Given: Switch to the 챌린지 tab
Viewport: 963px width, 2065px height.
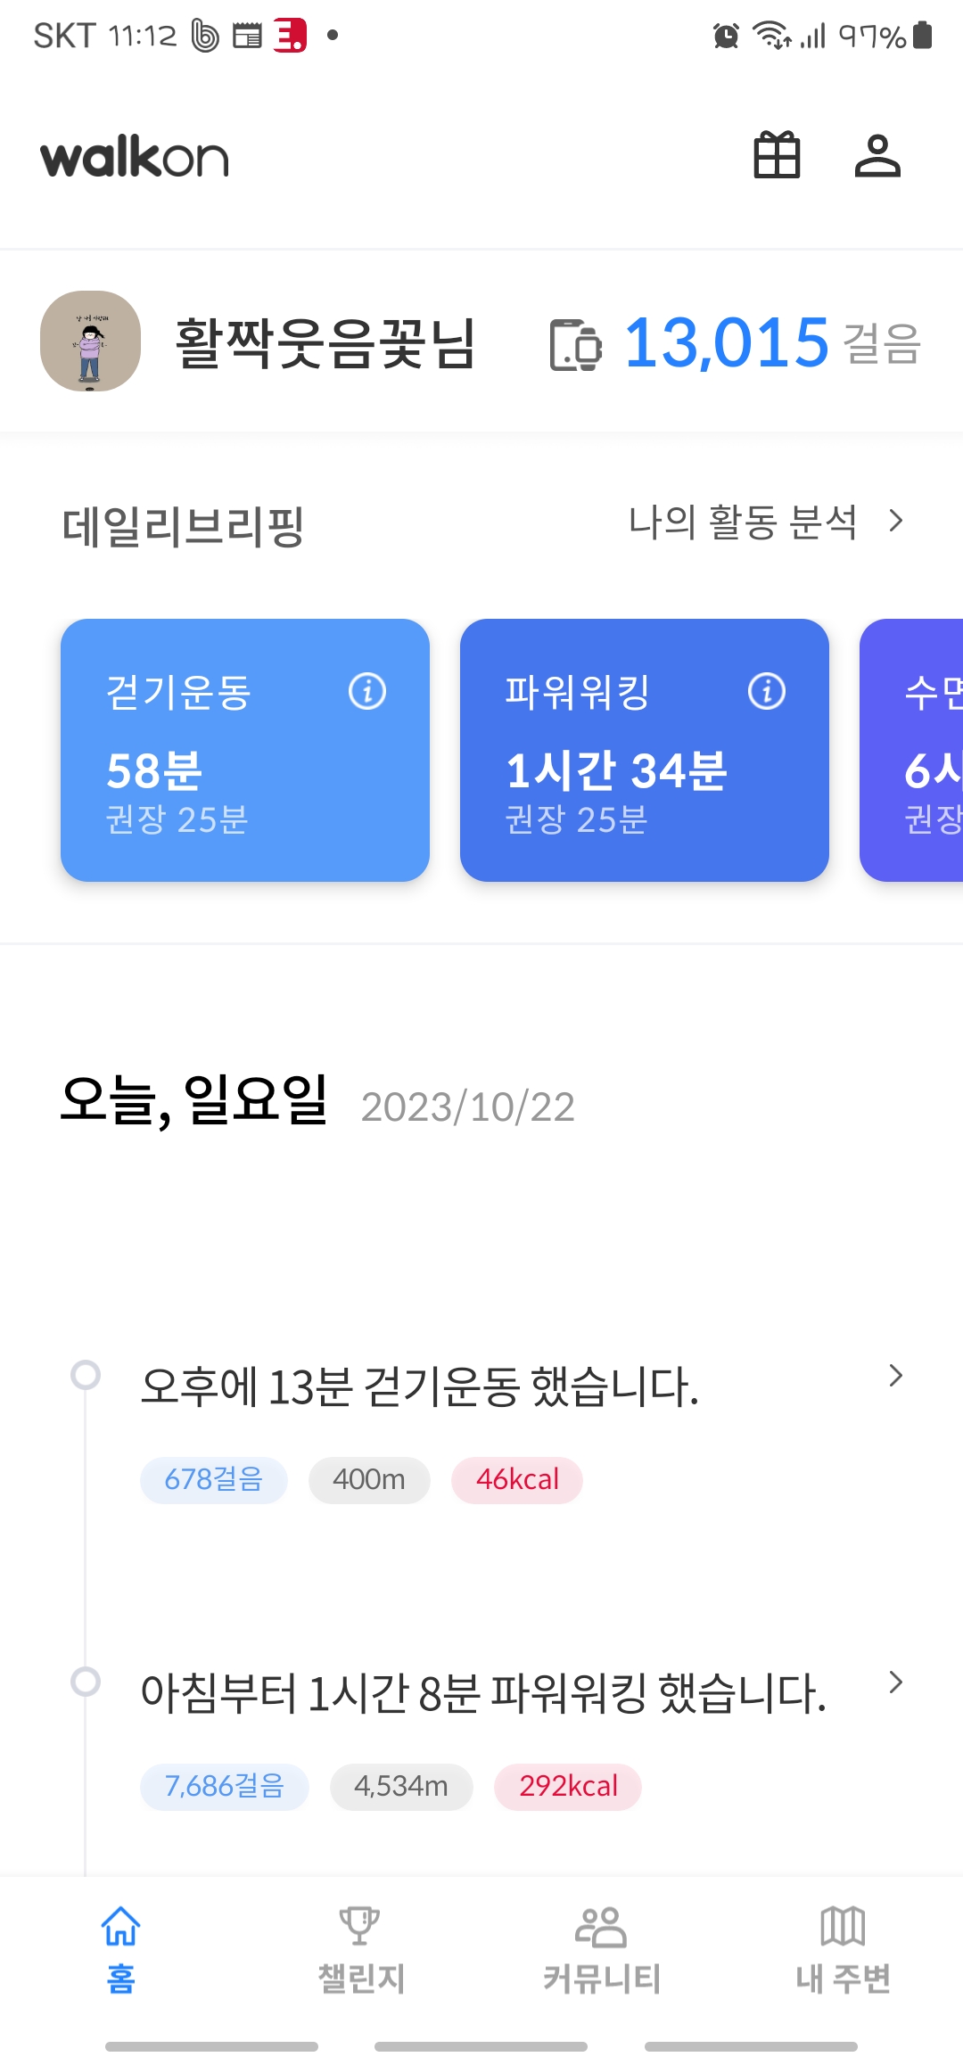Looking at the screenshot, I should pos(361,1950).
